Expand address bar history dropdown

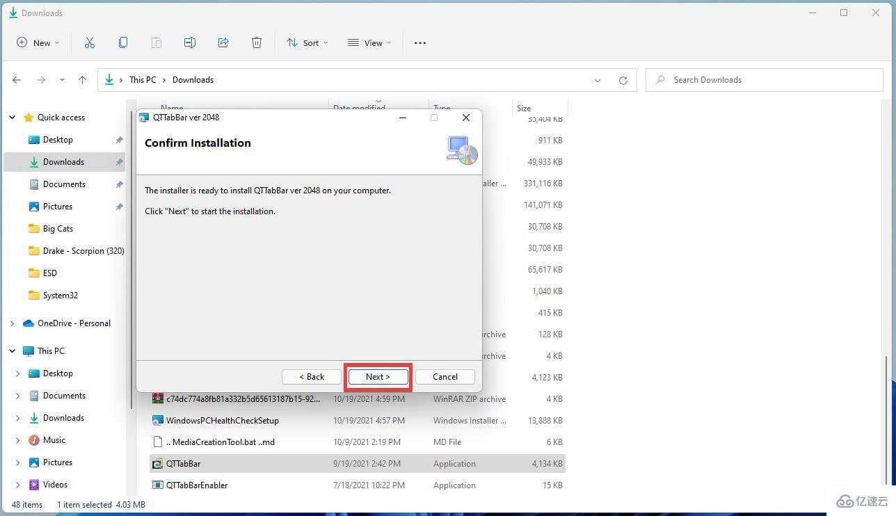(598, 80)
